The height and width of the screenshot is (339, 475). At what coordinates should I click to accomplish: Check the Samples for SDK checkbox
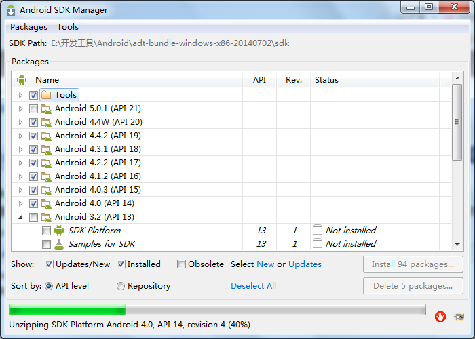click(x=46, y=244)
